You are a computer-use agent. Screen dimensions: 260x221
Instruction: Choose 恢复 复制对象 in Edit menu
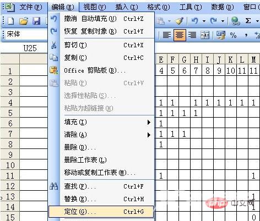pyautogui.click(x=101, y=31)
